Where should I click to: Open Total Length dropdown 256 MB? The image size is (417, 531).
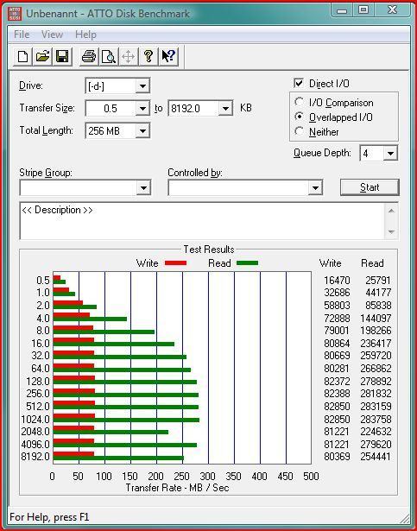point(142,131)
